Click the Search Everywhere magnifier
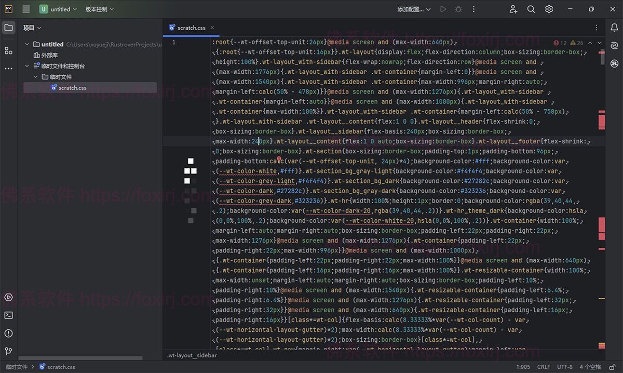The height and width of the screenshot is (373, 623). [532, 9]
